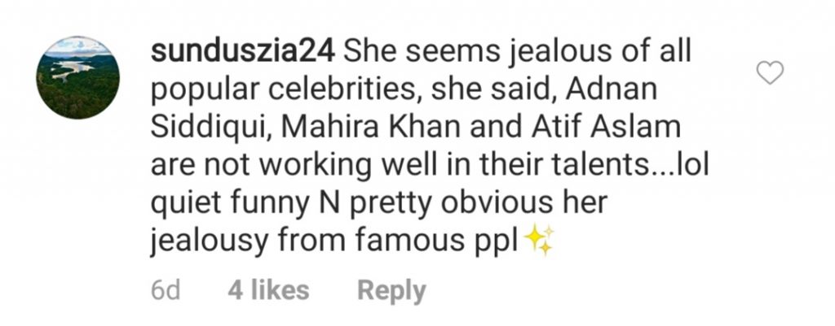Open sunduszia24's landscape profile picture
Viewport: 835px width, 326px height.
click(x=78, y=77)
